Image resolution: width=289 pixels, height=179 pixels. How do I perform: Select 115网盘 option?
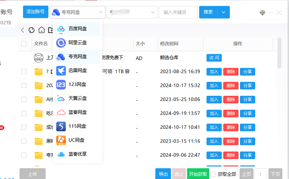(x=78, y=126)
